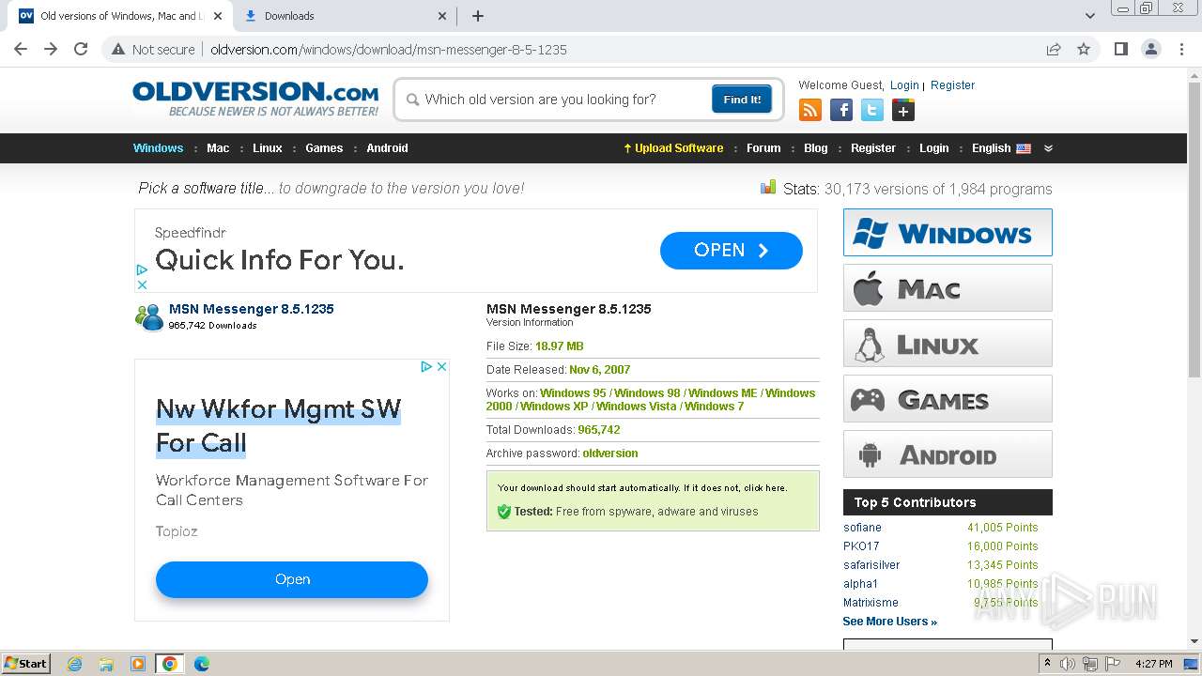Switch to the Downloads tab
1202x676 pixels.
344,16
